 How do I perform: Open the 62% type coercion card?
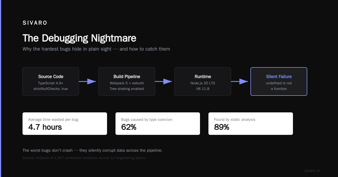click(x=158, y=124)
